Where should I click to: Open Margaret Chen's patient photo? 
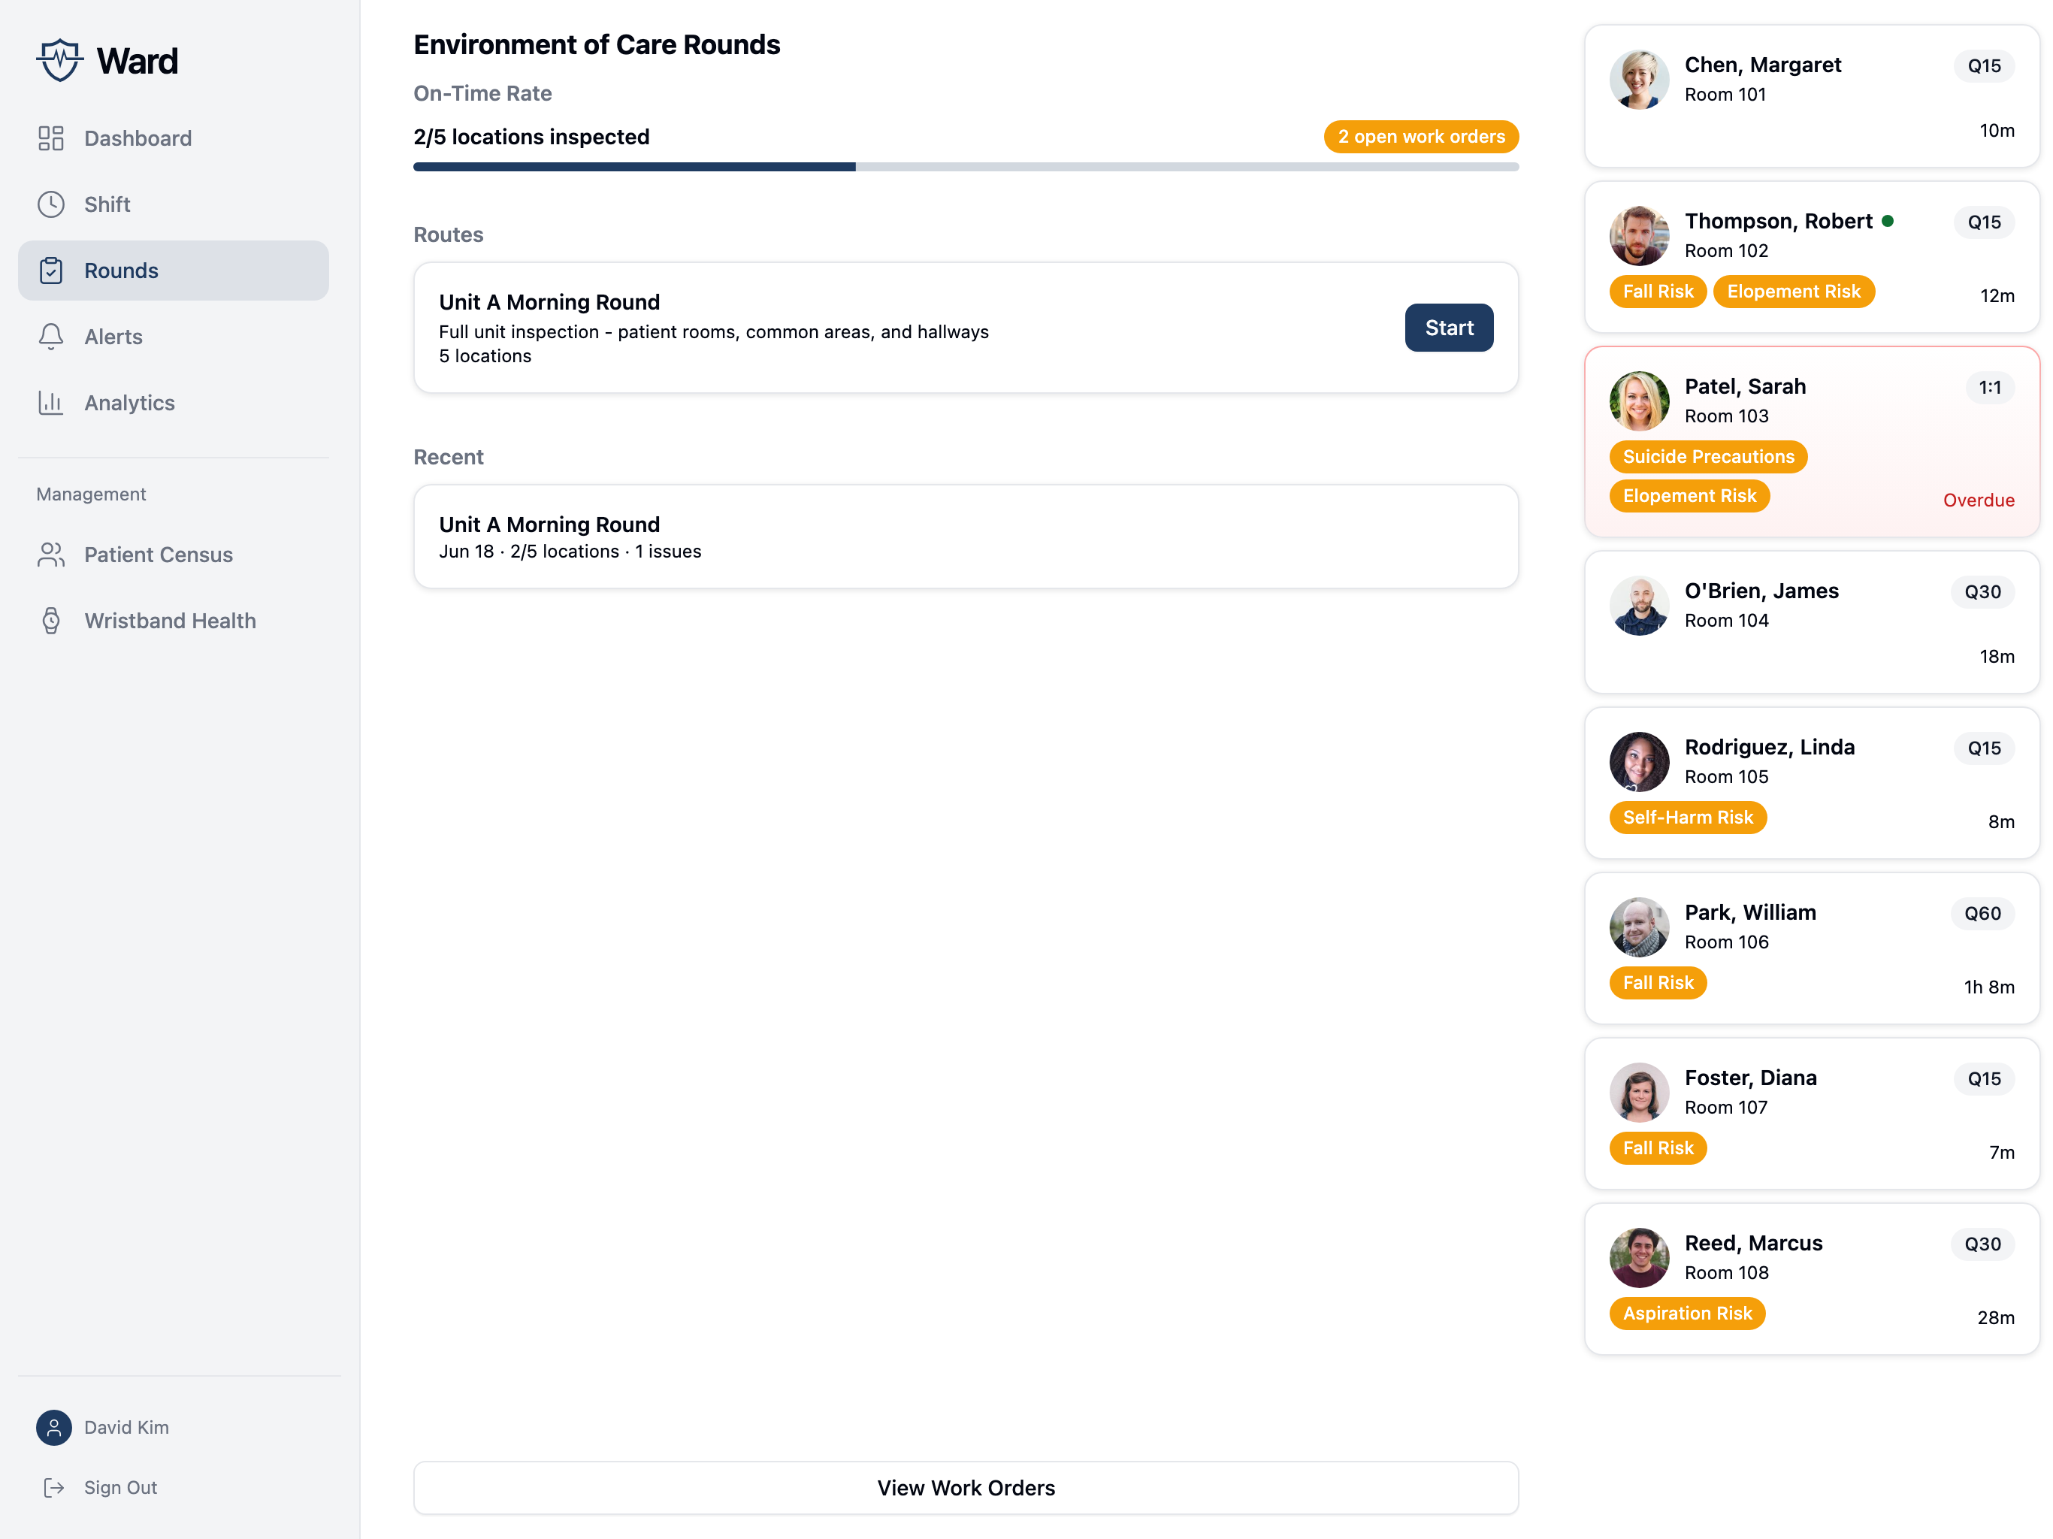point(1639,80)
